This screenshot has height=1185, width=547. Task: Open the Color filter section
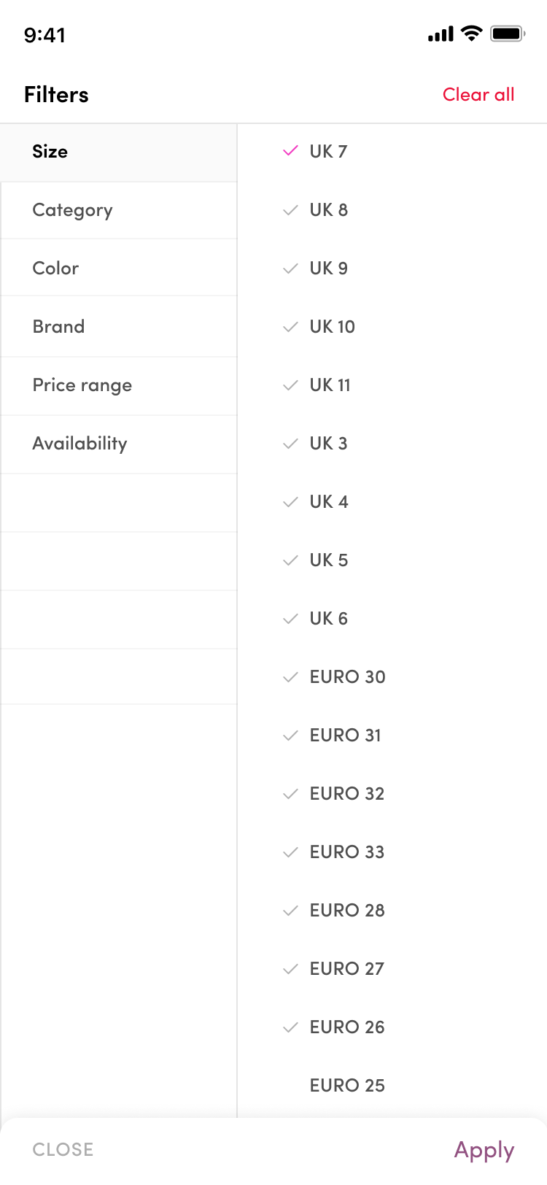pyautogui.click(x=55, y=269)
